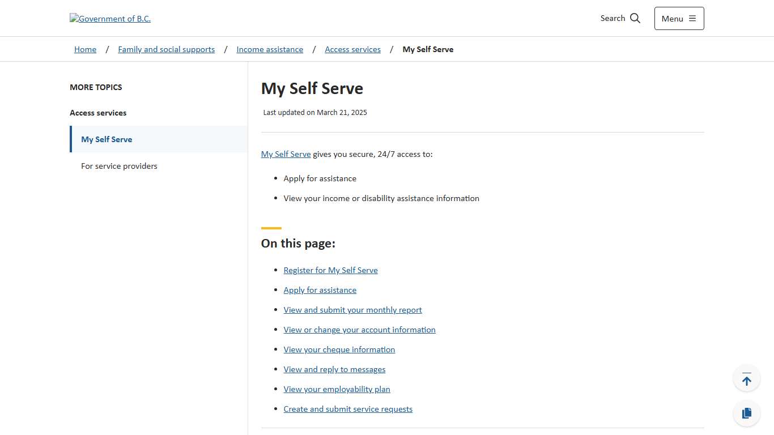Open the My Self Serve link in text
Image resolution: width=774 pixels, height=435 pixels.
point(286,153)
